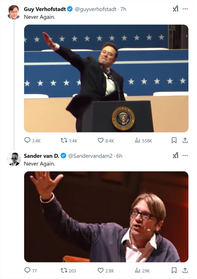Share Guy Verhofstadt's tweet
197x279 pixels.
coord(185,140)
